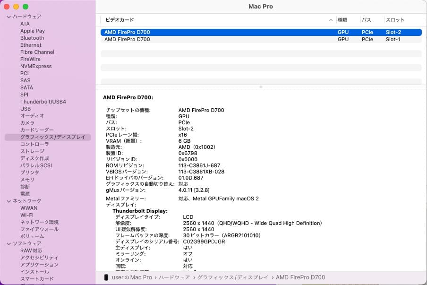Click the VBIOS version 113-C3861XB-028

(x=201, y=172)
